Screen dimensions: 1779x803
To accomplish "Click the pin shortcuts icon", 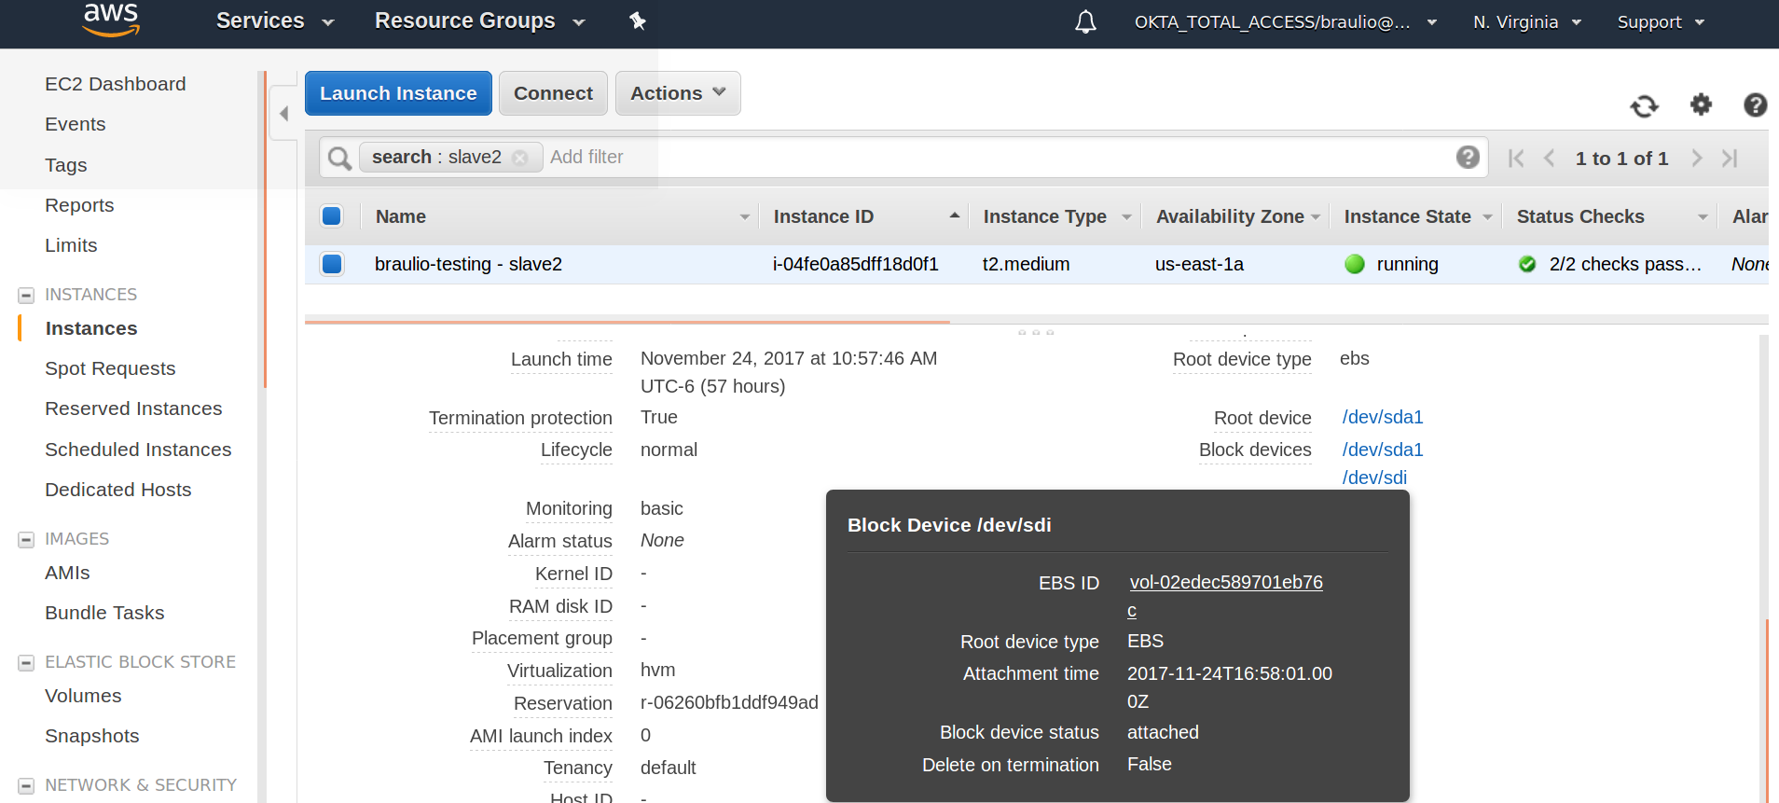I will click(638, 21).
